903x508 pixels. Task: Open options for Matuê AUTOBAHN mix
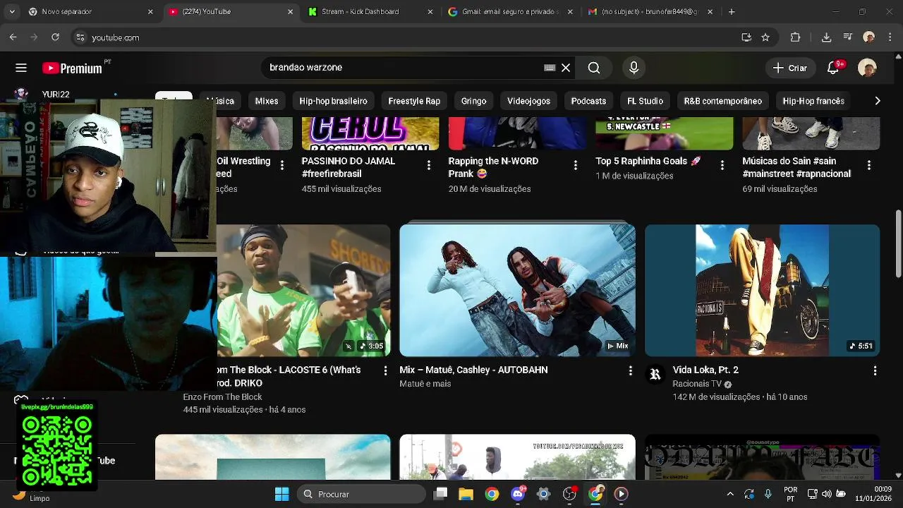point(630,370)
